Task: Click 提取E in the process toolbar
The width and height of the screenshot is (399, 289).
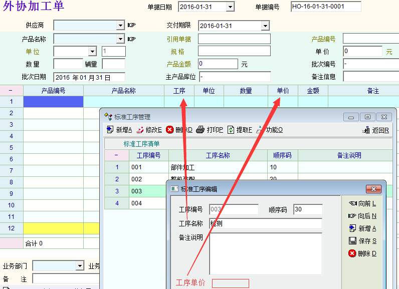Action: 240,130
